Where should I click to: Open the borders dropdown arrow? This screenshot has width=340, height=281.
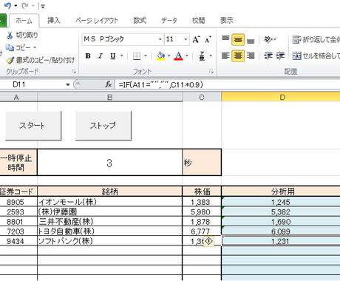(146, 56)
